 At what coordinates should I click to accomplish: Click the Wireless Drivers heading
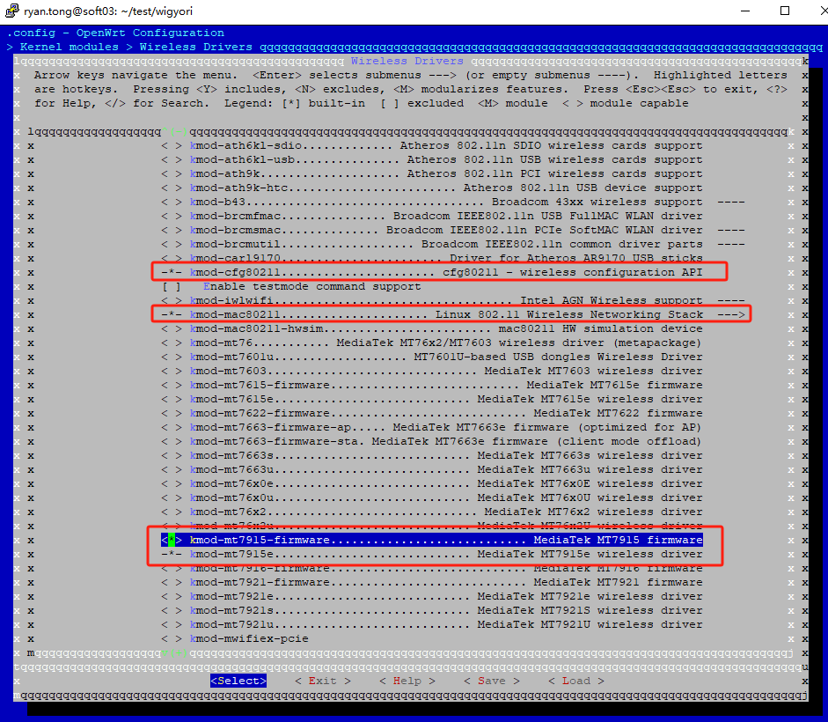coord(407,60)
